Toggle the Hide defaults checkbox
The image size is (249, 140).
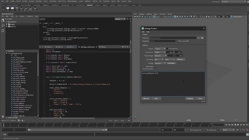(167, 48)
